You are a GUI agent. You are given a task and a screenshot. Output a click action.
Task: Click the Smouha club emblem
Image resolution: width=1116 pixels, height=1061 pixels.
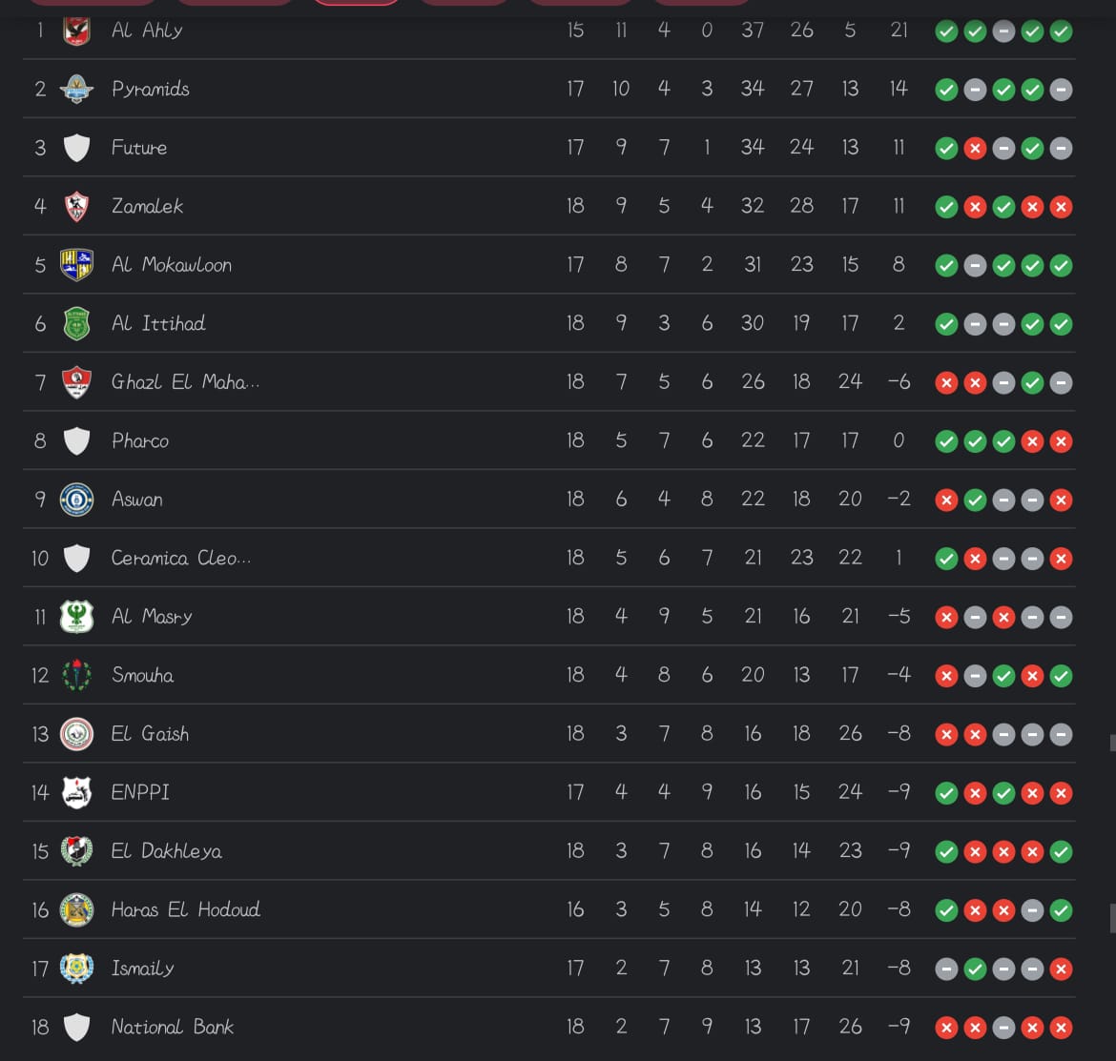click(76, 675)
